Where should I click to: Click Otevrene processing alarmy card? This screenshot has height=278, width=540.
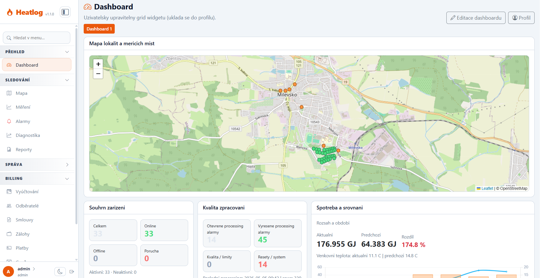click(227, 233)
